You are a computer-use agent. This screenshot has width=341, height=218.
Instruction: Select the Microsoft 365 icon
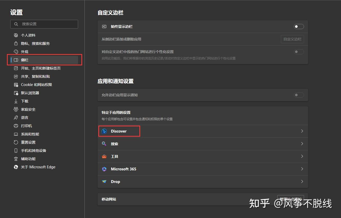pos(104,169)
